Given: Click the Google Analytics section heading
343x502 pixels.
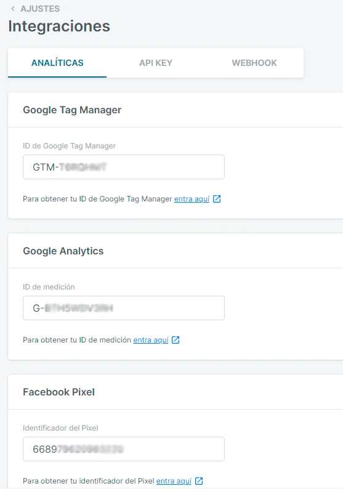Looking at the screenshot, I should (63, 251).
